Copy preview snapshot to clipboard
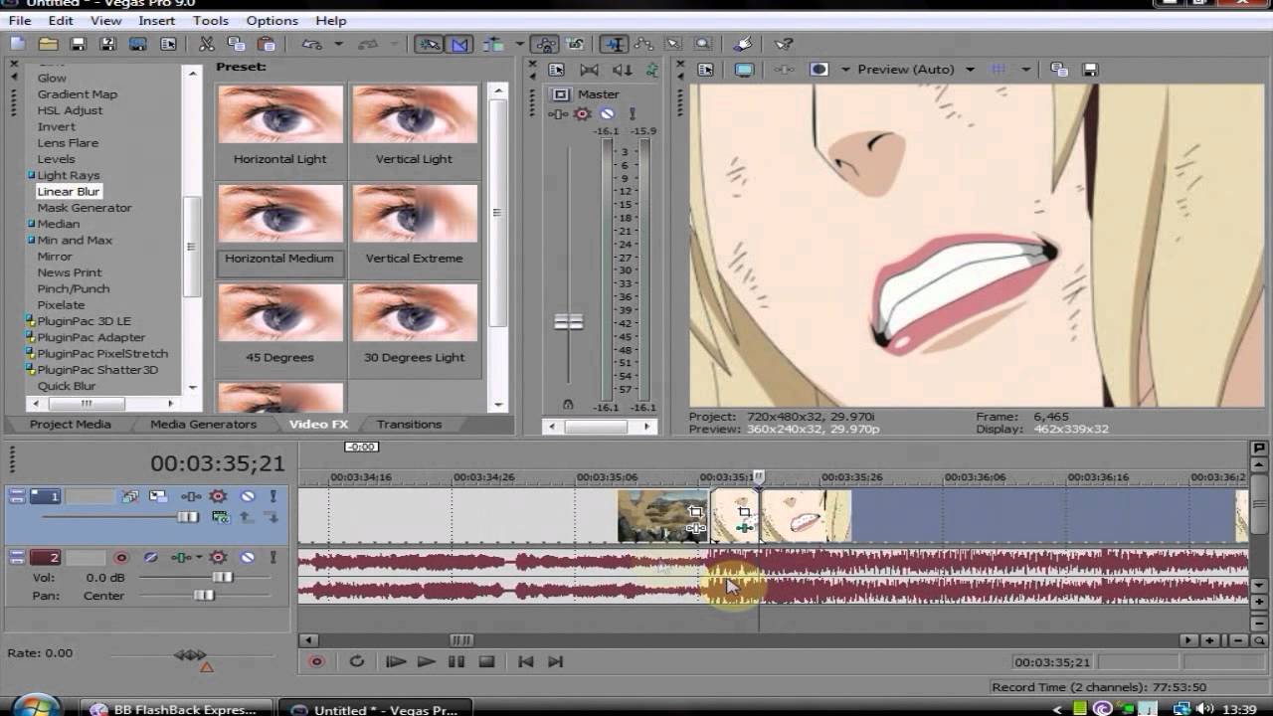Image resolution: width=1273 pixels, height=716 pixels. click(1059, 70)
